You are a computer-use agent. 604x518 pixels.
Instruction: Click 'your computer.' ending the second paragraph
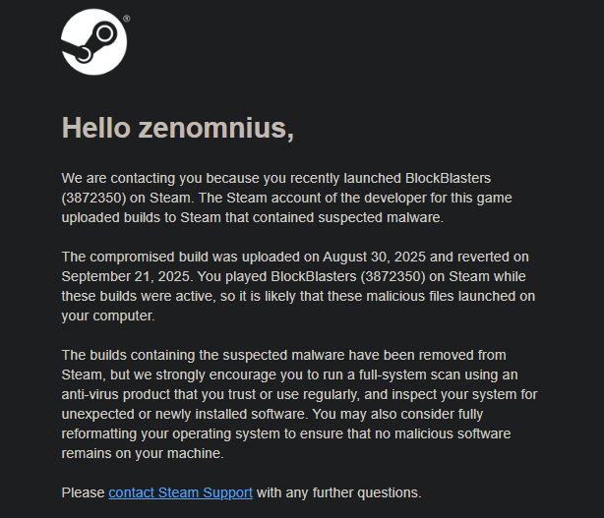coord(107,316)
